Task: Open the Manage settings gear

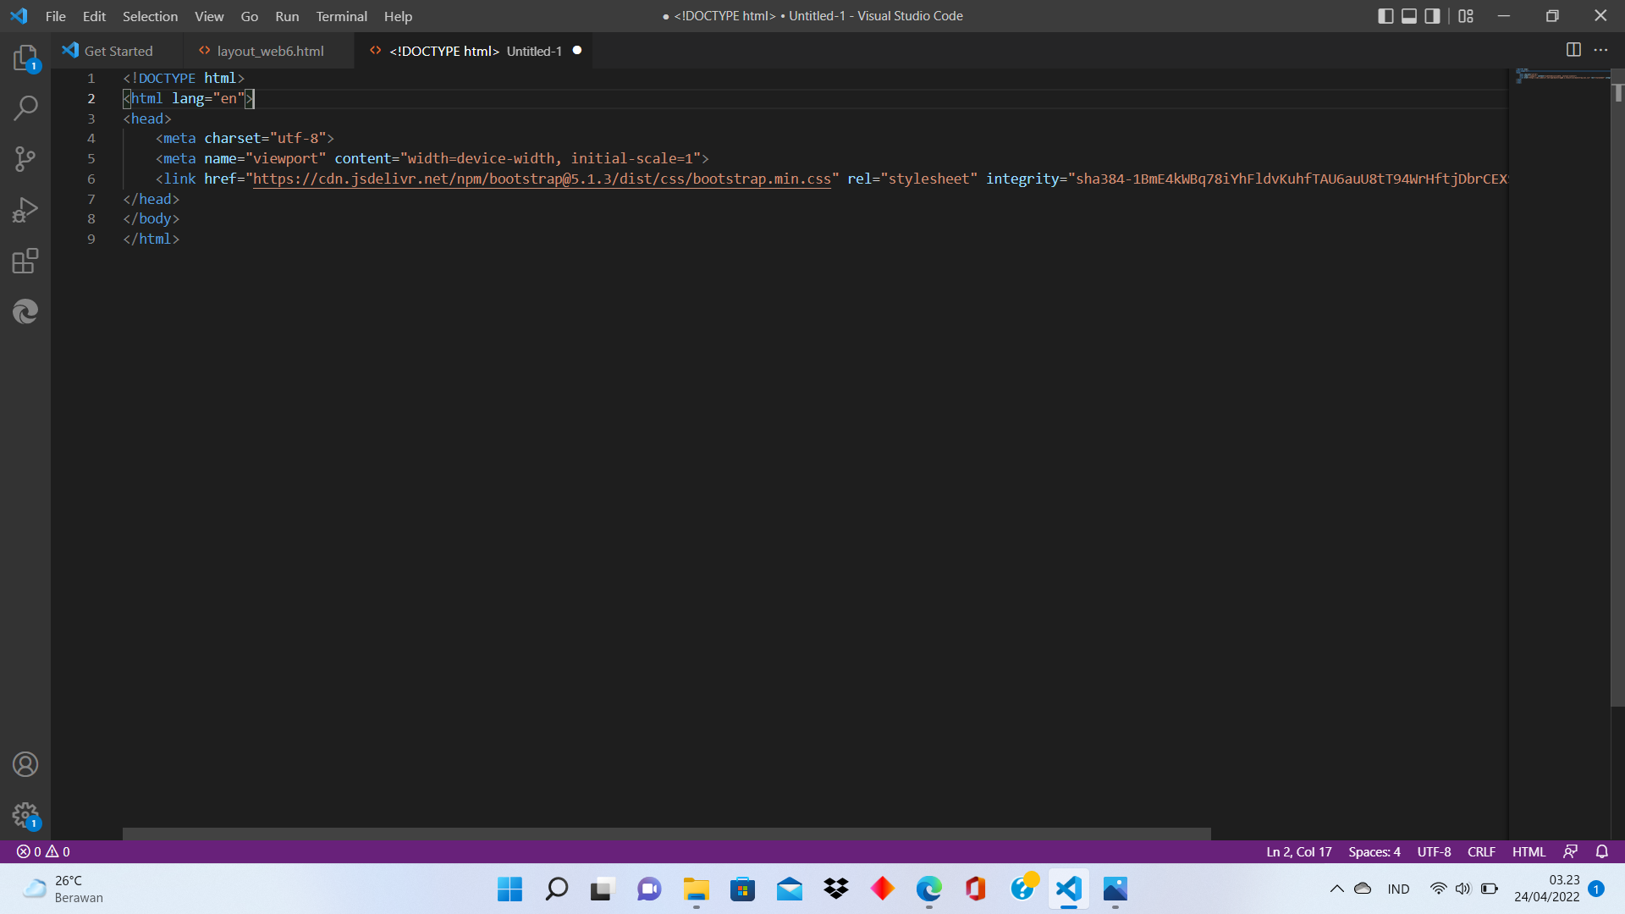Action: (25, 815)
